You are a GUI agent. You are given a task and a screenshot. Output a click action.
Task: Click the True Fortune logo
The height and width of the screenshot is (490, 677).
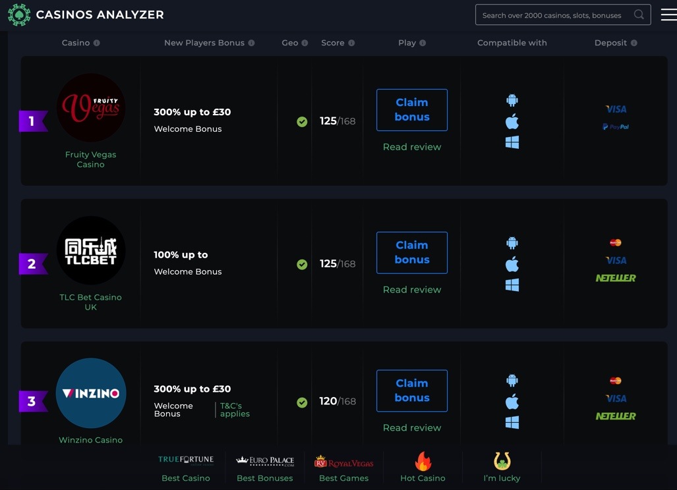pyautogui.click(x=186, y=460)
